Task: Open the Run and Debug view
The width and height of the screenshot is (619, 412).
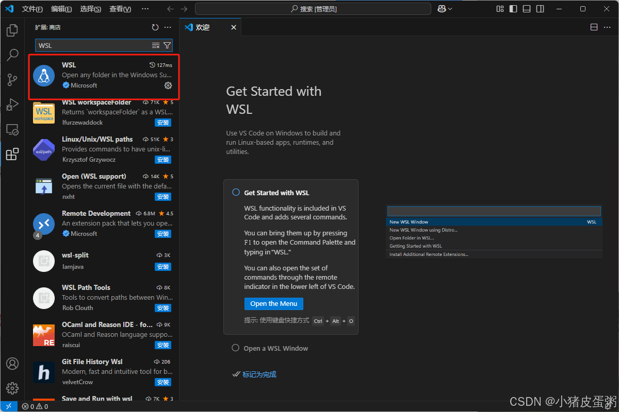Action: click(12, 105)
